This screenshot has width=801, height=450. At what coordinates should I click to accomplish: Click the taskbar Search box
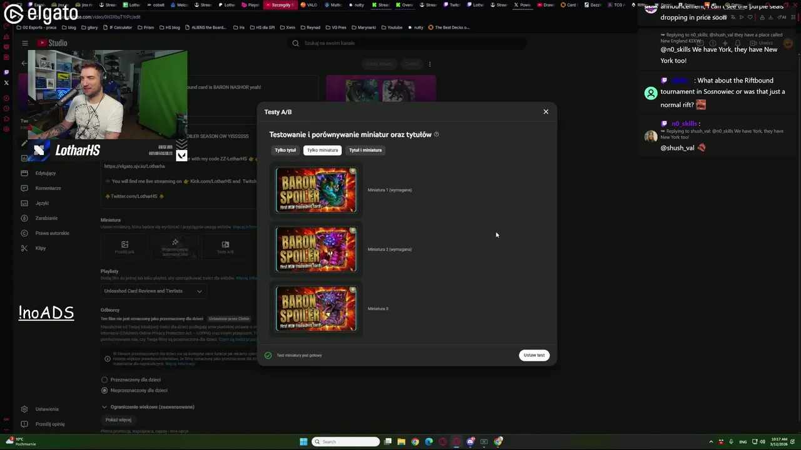click(346, 442)
